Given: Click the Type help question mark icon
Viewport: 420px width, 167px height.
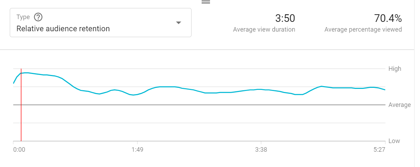Looking at the screenshot, I should coord(38,17).
